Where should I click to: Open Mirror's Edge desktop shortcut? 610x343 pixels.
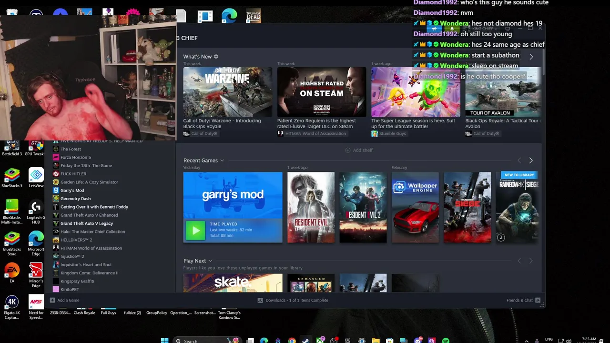[x=36, y=275]
